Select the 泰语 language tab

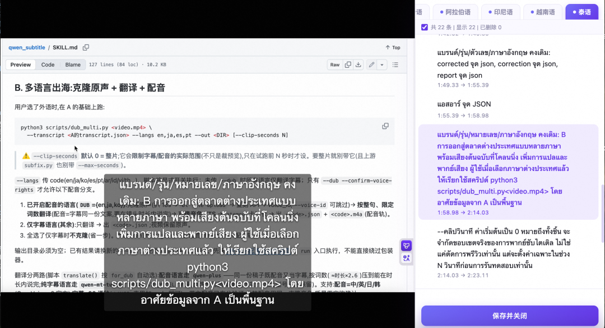(582, 12)
